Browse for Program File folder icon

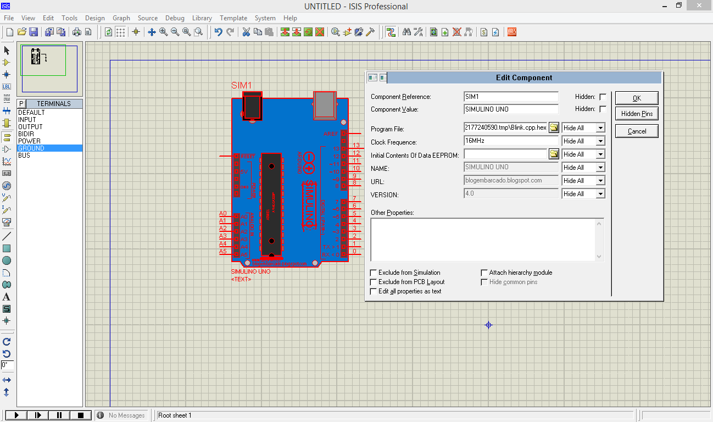pos(554,127)
